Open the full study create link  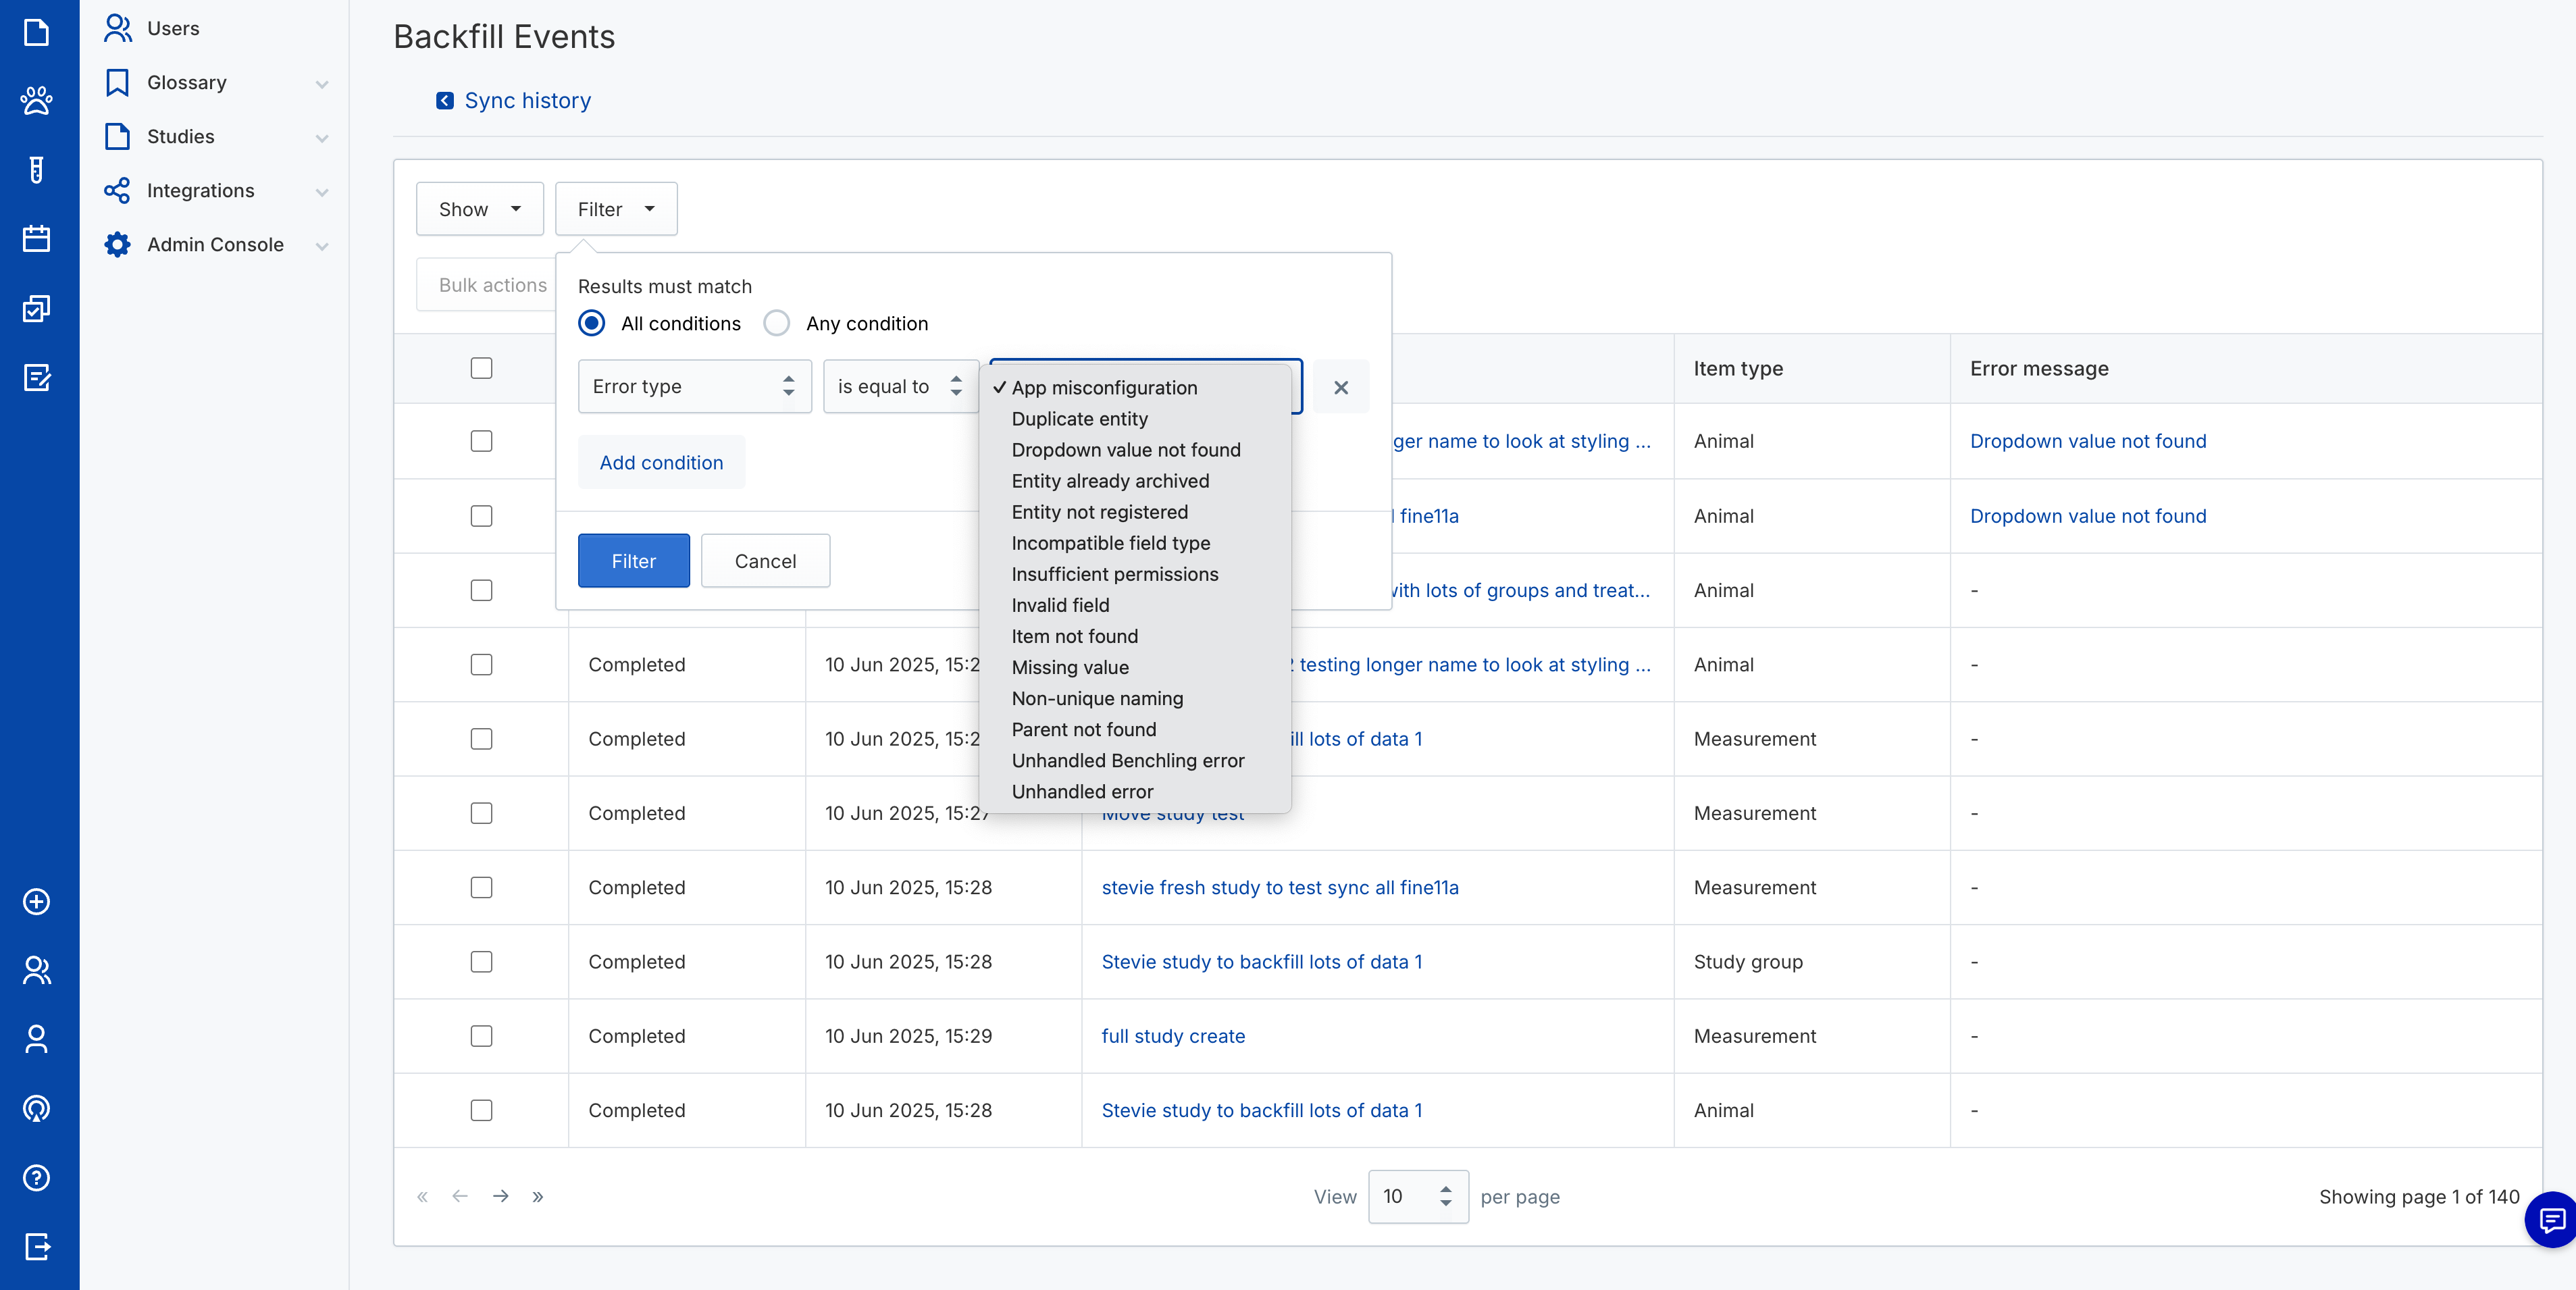pos(1173,1036)
